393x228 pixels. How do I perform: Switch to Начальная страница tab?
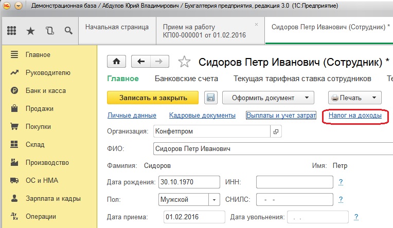(117, 27)
